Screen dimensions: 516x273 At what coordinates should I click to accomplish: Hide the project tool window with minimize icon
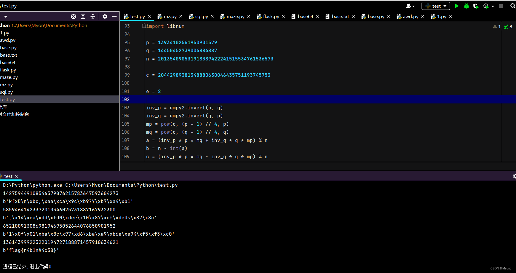(x=114, y=16)
